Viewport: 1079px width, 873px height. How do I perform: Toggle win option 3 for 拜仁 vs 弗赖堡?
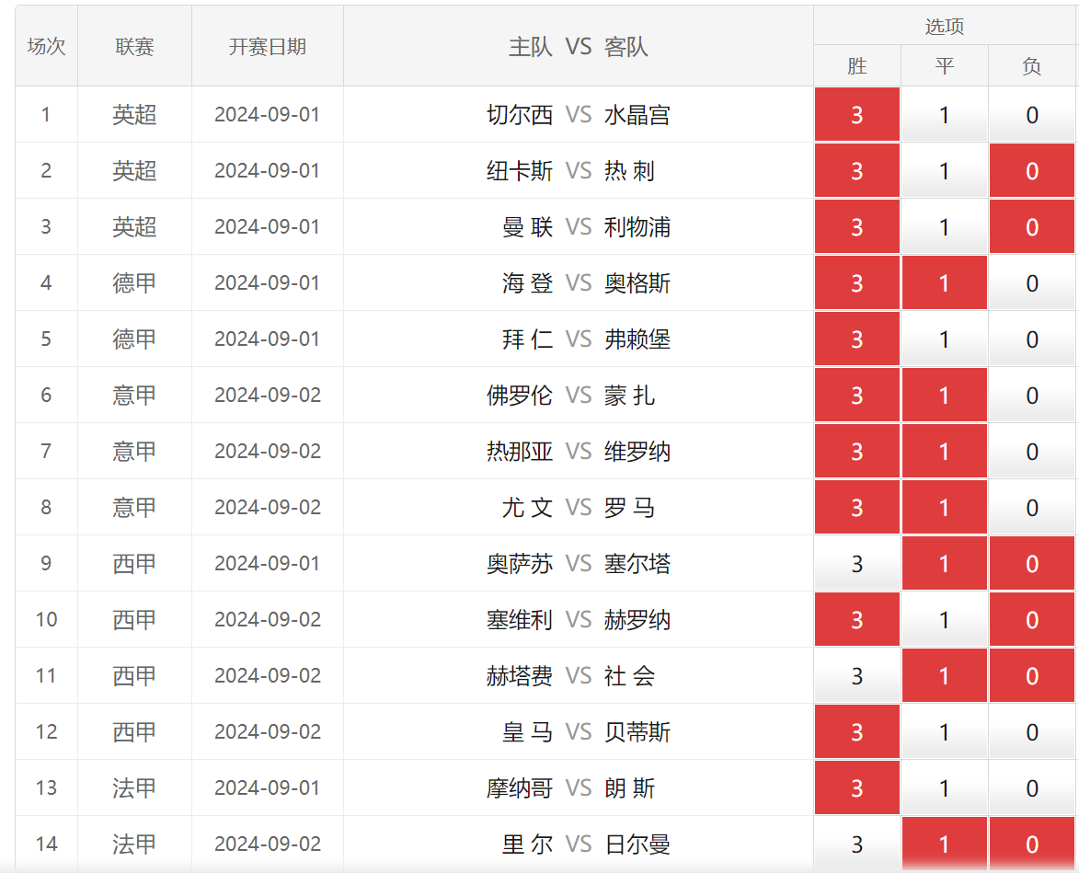pyautogui.click(x=856, y=339)
